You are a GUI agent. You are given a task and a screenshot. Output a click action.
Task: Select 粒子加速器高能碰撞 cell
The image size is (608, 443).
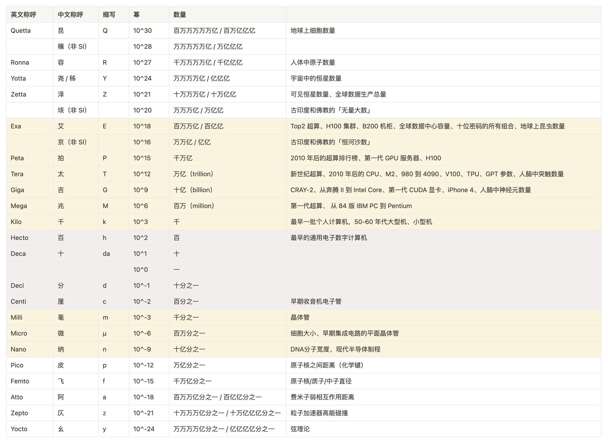pyautogui.click(x=443, y=413)
